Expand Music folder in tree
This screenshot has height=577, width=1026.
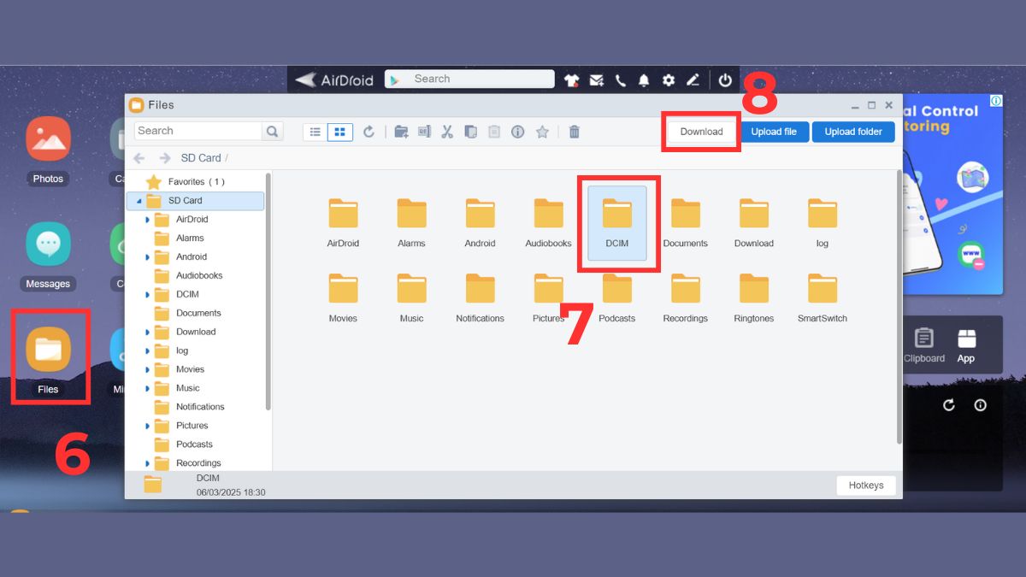(147, 389)
